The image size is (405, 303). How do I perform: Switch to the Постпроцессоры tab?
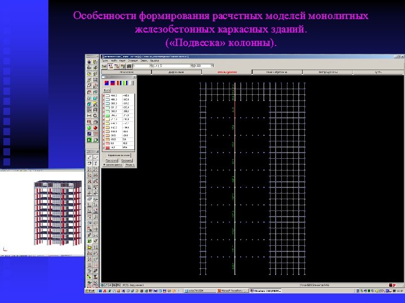[327, 72]
